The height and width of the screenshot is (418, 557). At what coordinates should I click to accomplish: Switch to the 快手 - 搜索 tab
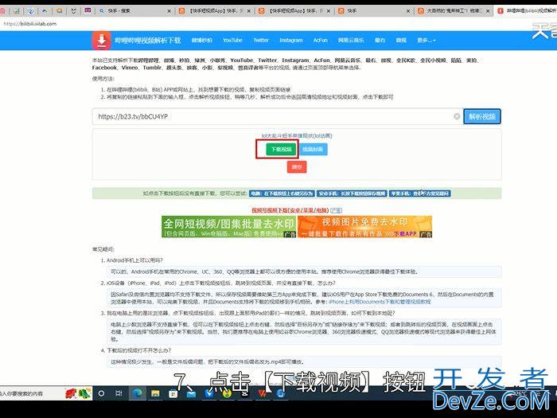134,11
